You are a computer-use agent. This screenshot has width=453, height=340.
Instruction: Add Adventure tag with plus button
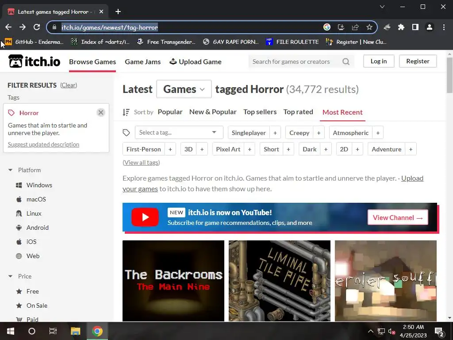(x=411, y=149)
